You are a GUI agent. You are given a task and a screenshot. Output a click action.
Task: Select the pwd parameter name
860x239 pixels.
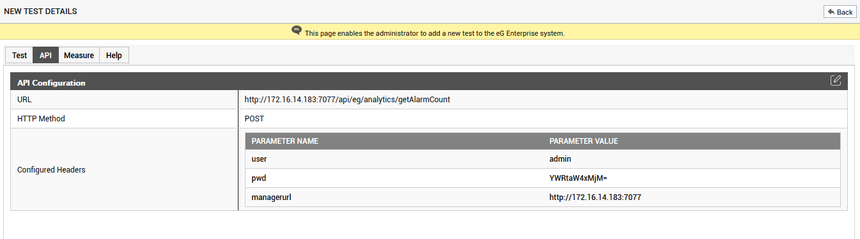click(x=259, y=178)
